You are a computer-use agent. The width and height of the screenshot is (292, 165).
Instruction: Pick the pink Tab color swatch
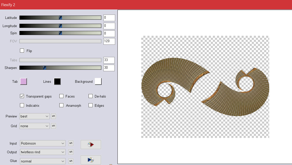(x=23, y=81)
